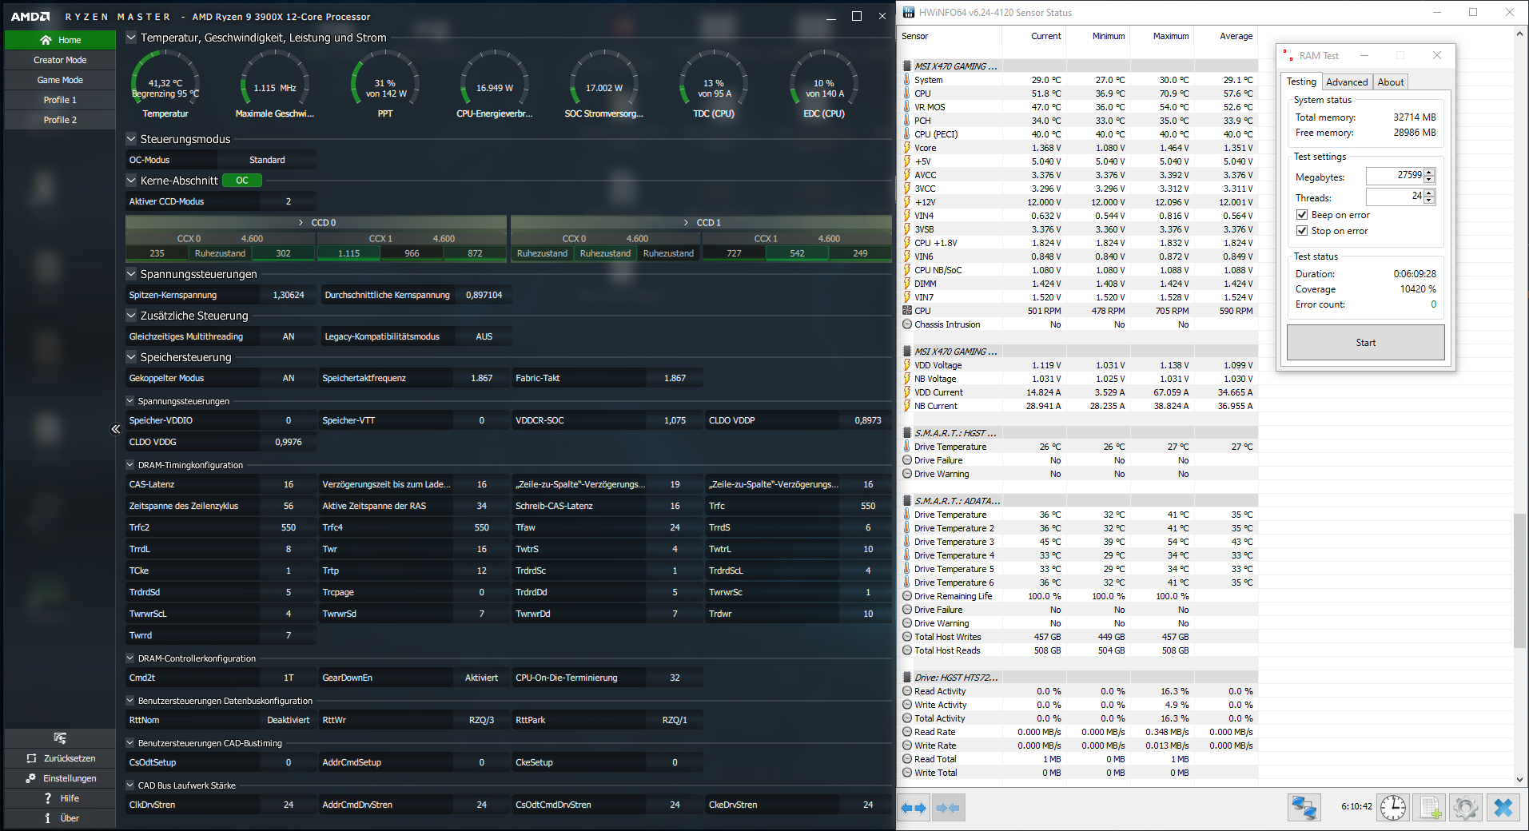Click the Current column header in HWiNFO
Viewport: 1529px width, 831px height.
[x=1045, y=36]
